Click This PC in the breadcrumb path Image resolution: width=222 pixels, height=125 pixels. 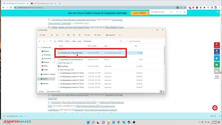(x=60, y=41)
